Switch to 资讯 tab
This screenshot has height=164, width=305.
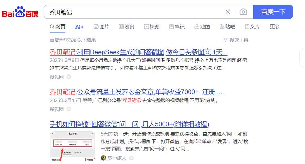(127, 27)
